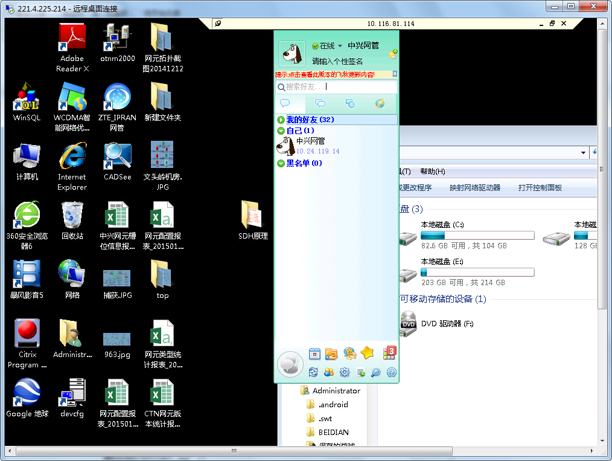Click the horizontal scrollbar of the remote desktop window
Screen dimensions: 612x461
click(234, 451)
